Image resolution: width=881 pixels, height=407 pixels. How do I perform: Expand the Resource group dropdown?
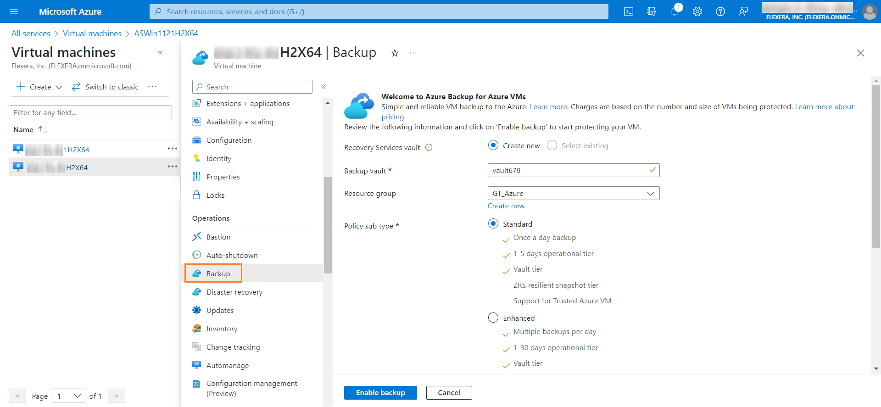tap(650, 194)
